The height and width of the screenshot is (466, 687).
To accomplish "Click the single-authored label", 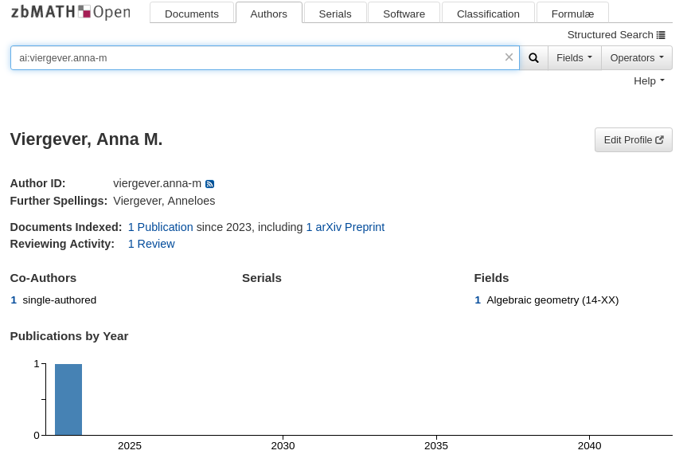I will click(60, 300).
